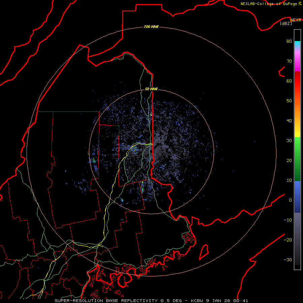Click the green band of the reflectivity color bar
The image size is (303, 303).
pyautogui.click(x=297, y=159)
